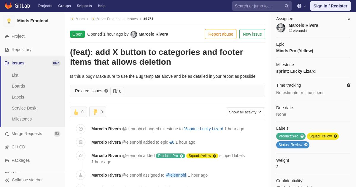Click the New issue button
The height and width of the screenshot is (187, 356).
pyautogui.click(x=252, y=34)
